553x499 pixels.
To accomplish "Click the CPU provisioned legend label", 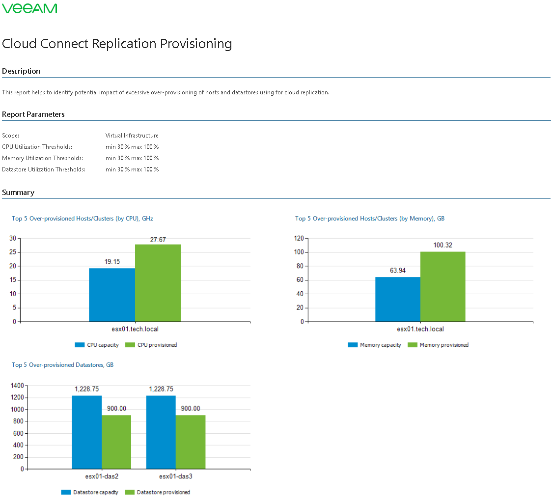I will pos(157,345).
